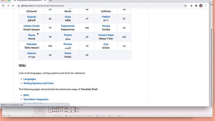
Task: Go forward with the browser forward arrow
Action: click(8, 6)
